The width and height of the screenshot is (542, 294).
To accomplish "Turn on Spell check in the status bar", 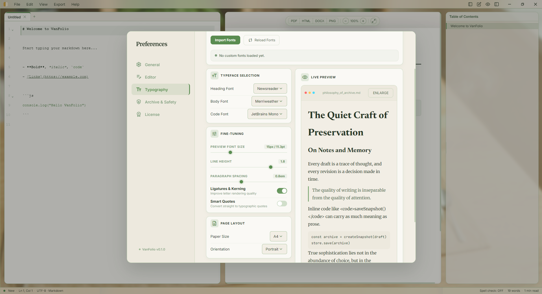I will point(491,291).
